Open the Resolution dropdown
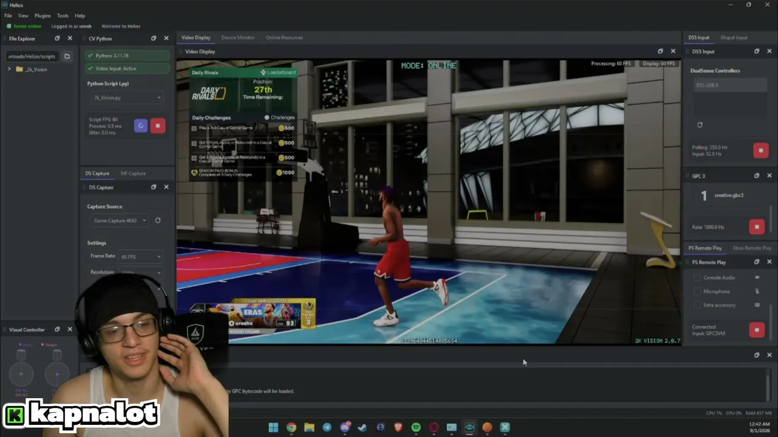The width and height of the screenshot is (778, 437). tap(140, 273)
